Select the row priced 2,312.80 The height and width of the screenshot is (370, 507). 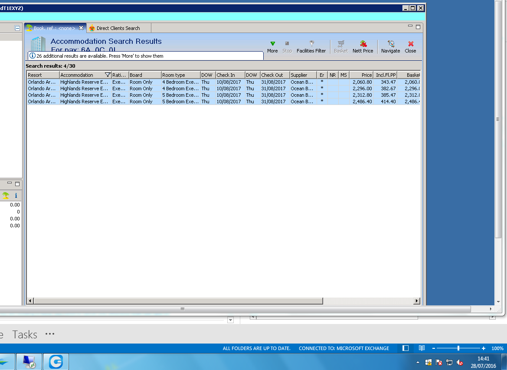pos(223,95)
